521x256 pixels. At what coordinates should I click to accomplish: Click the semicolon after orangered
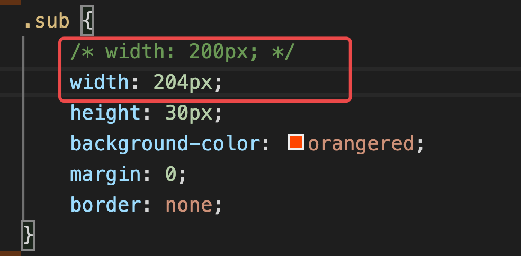tap(420, 143)
